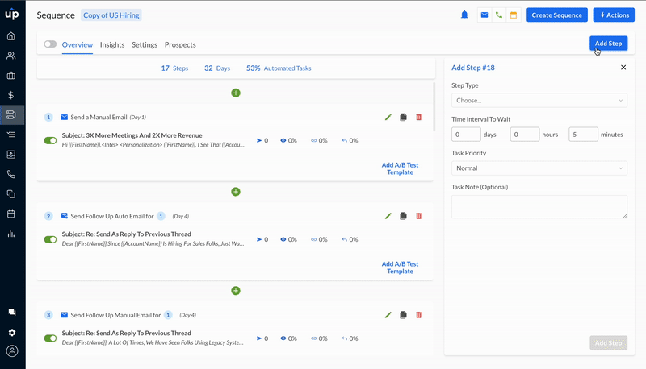The height and width of the screenshot is (369, 646).
Task: Duplicate step 3 with the copy icon
Action: pyautogui.click(x=404, y=315)
